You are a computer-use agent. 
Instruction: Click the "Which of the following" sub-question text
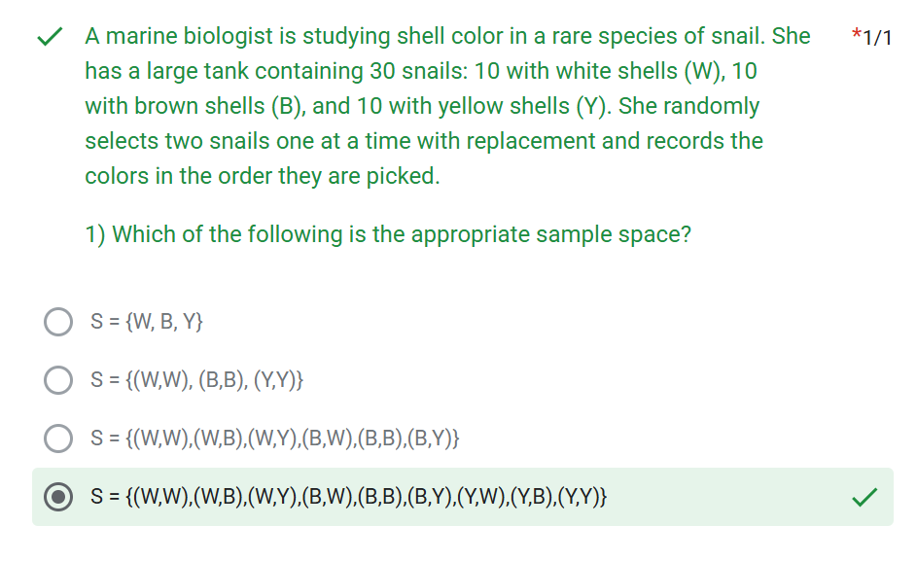tap(388, 234)
